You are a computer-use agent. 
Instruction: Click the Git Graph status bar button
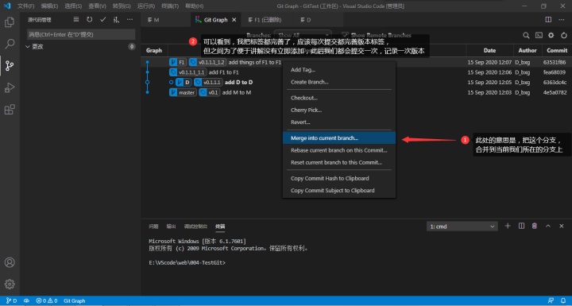(x=74, y=300)
